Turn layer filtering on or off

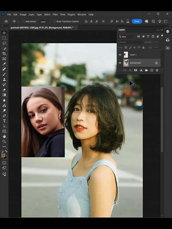pos(162,36)
